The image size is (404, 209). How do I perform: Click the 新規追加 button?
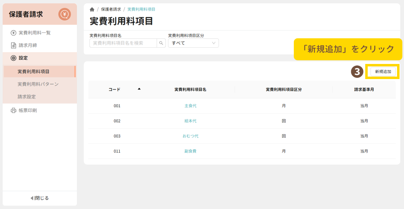pos(383,72)
